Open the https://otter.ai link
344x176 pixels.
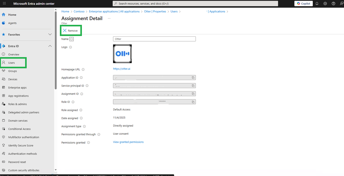[x=122, y=69]
